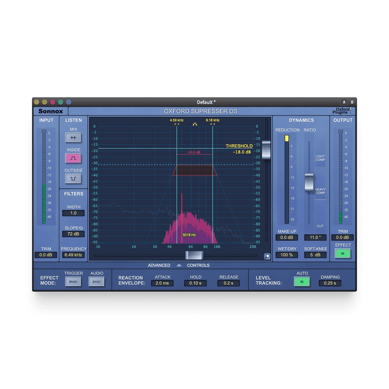The width and height of the screenshot is (389, 389).
Task: Select preset slot B
Action: coord(352,102)
